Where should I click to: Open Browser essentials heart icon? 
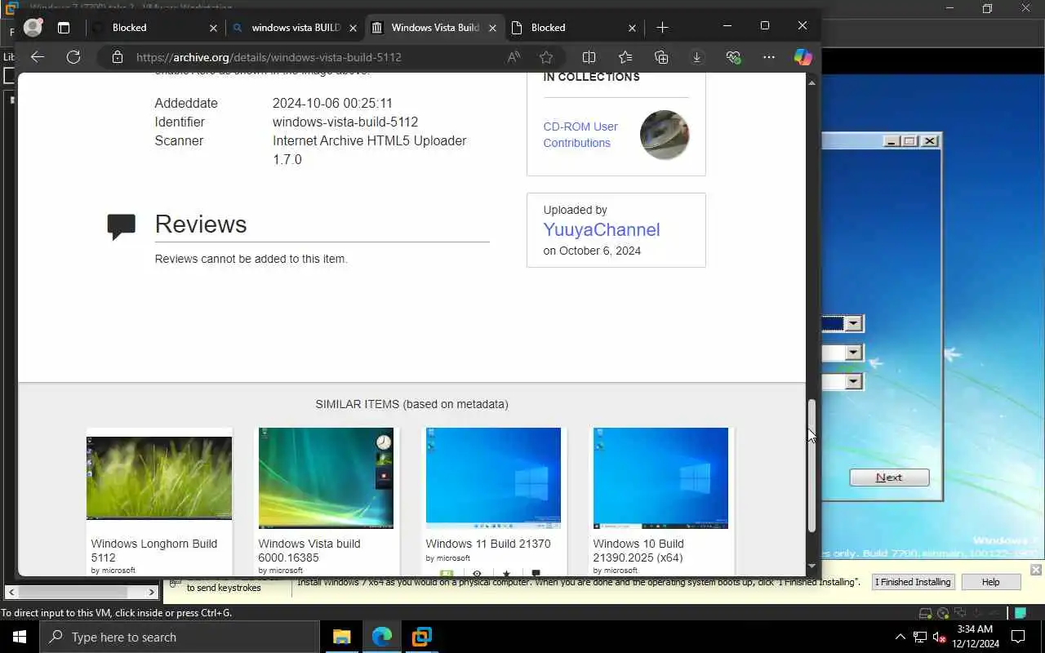[x=733, y=57]
